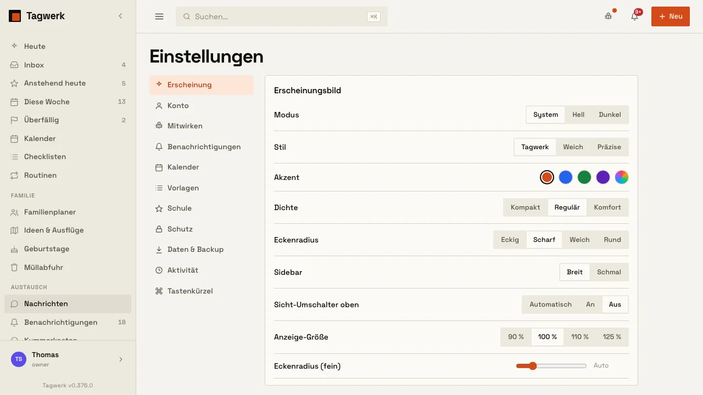Collapse the sidebar with the chevron
Screen dimensions: 703x395
120,16
